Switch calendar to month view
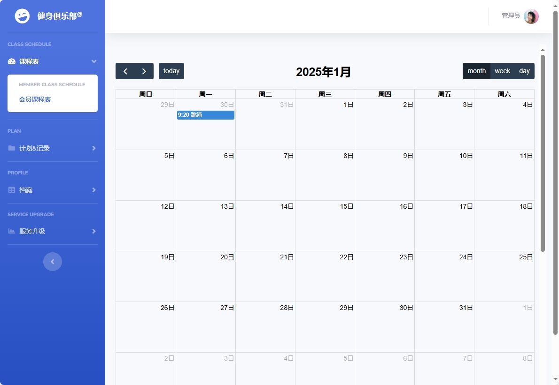559x385 pixels. click(476, 71)
